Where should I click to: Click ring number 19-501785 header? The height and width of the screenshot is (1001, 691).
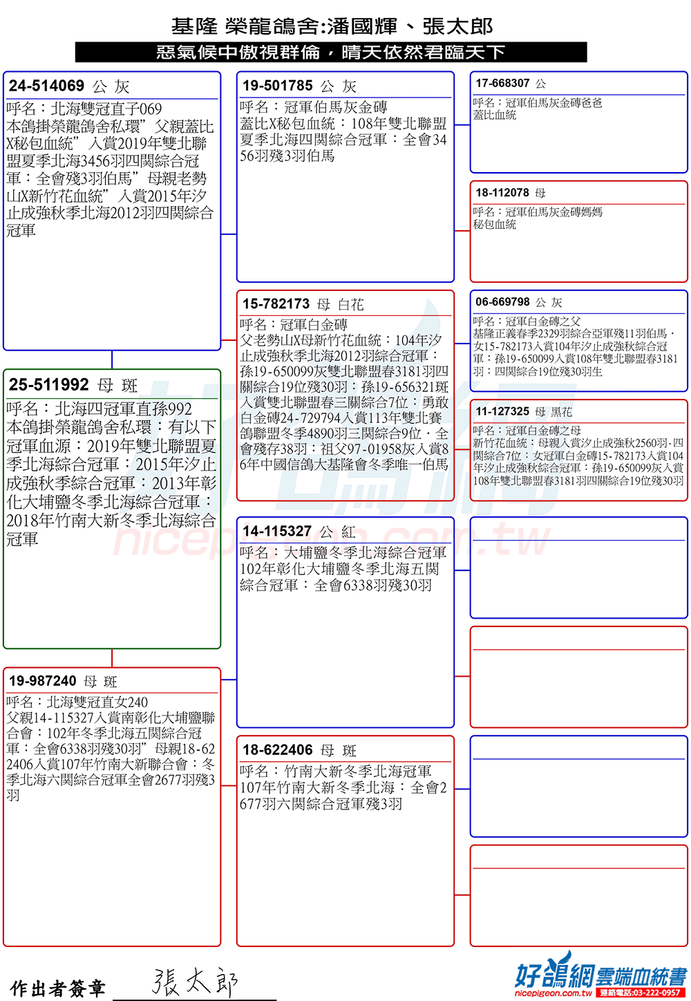pos(278,86)
